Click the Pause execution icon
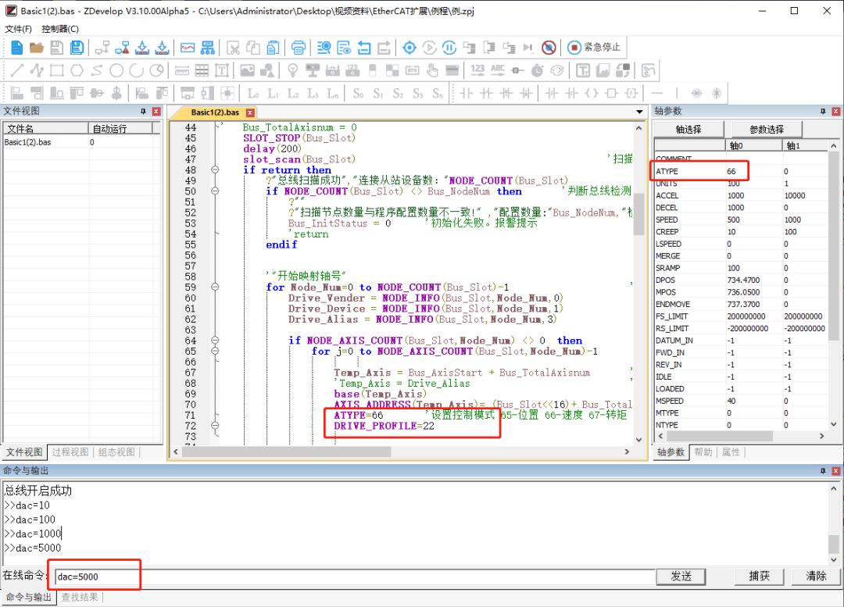 (449, 48)
